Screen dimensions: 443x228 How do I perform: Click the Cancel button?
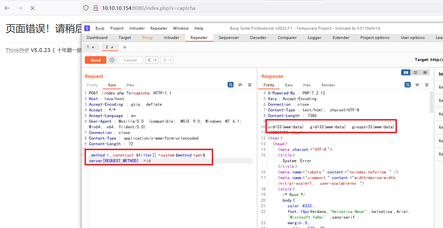130,60
